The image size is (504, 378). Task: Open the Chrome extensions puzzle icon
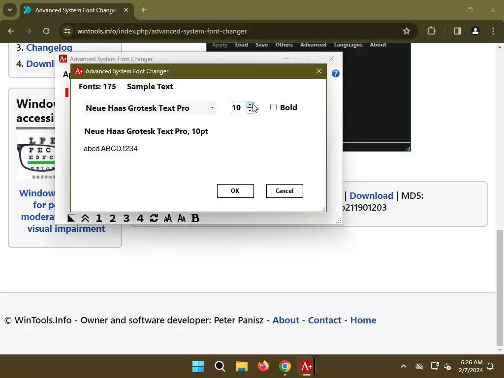(431, 31)
